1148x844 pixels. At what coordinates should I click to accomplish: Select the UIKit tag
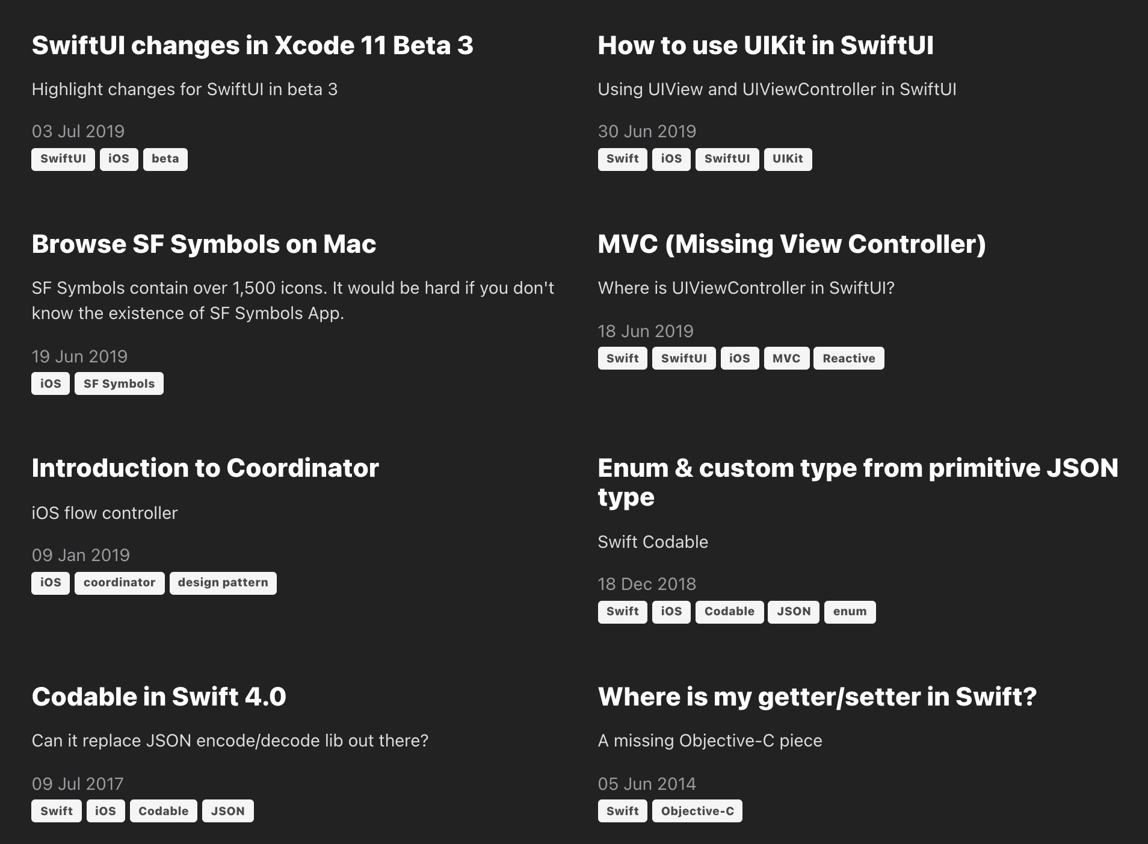pyautogui.click(x=788, y=159)
